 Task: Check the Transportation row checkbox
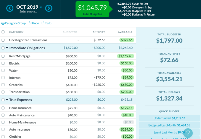[3, 92]
